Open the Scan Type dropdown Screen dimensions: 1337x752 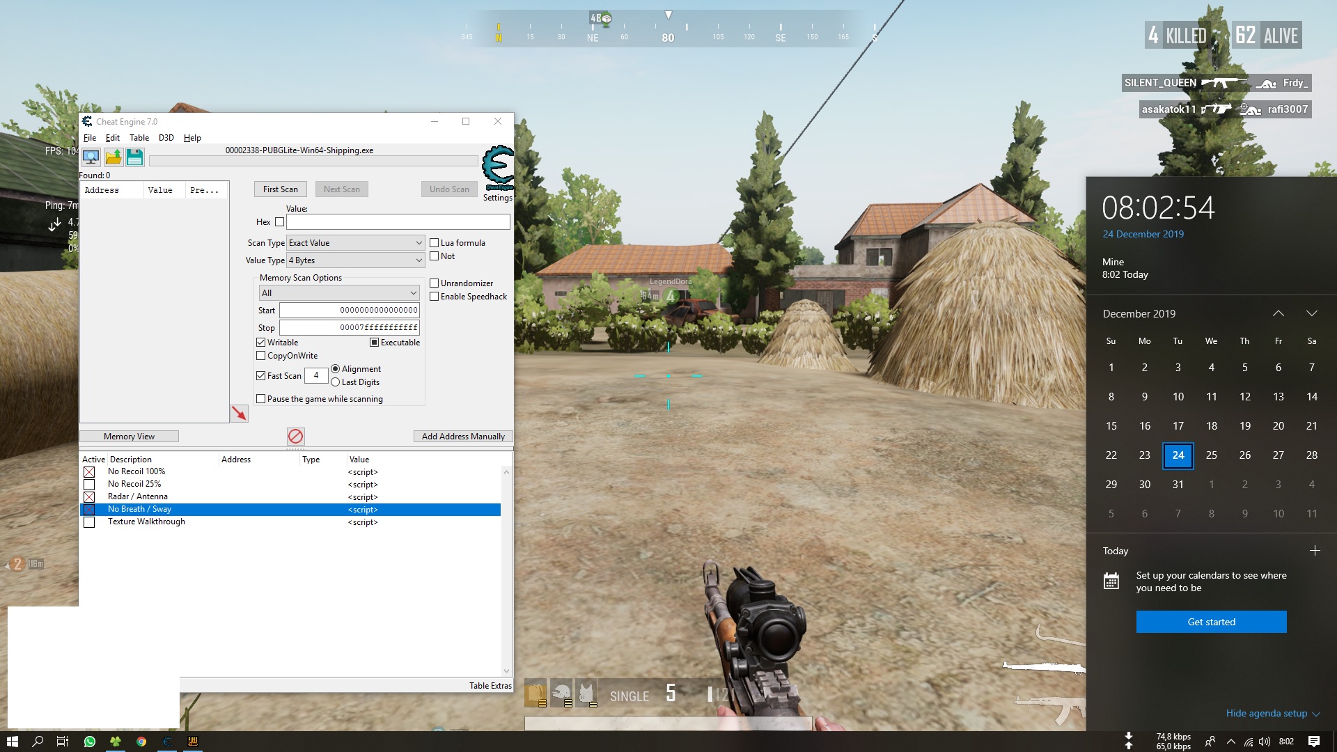pos(355,243)
